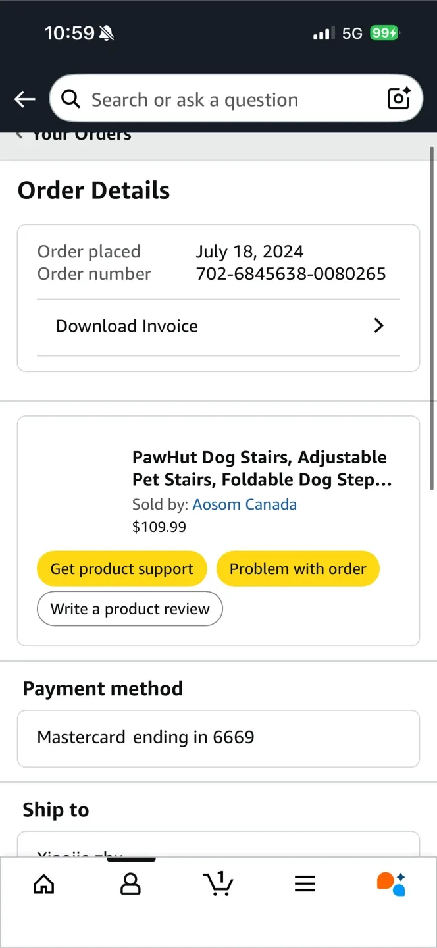Open seller page Aosom Canada
437x948 pixels.
coord(244,504)
